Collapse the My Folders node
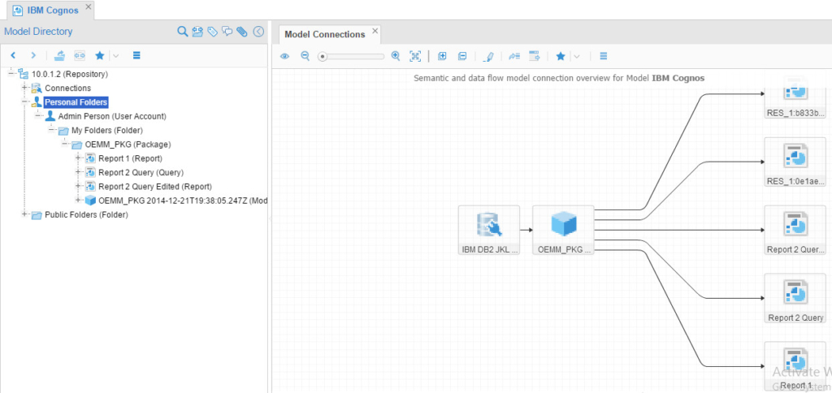832x393 pixels. pyautogui.click(x=51, y=130)
